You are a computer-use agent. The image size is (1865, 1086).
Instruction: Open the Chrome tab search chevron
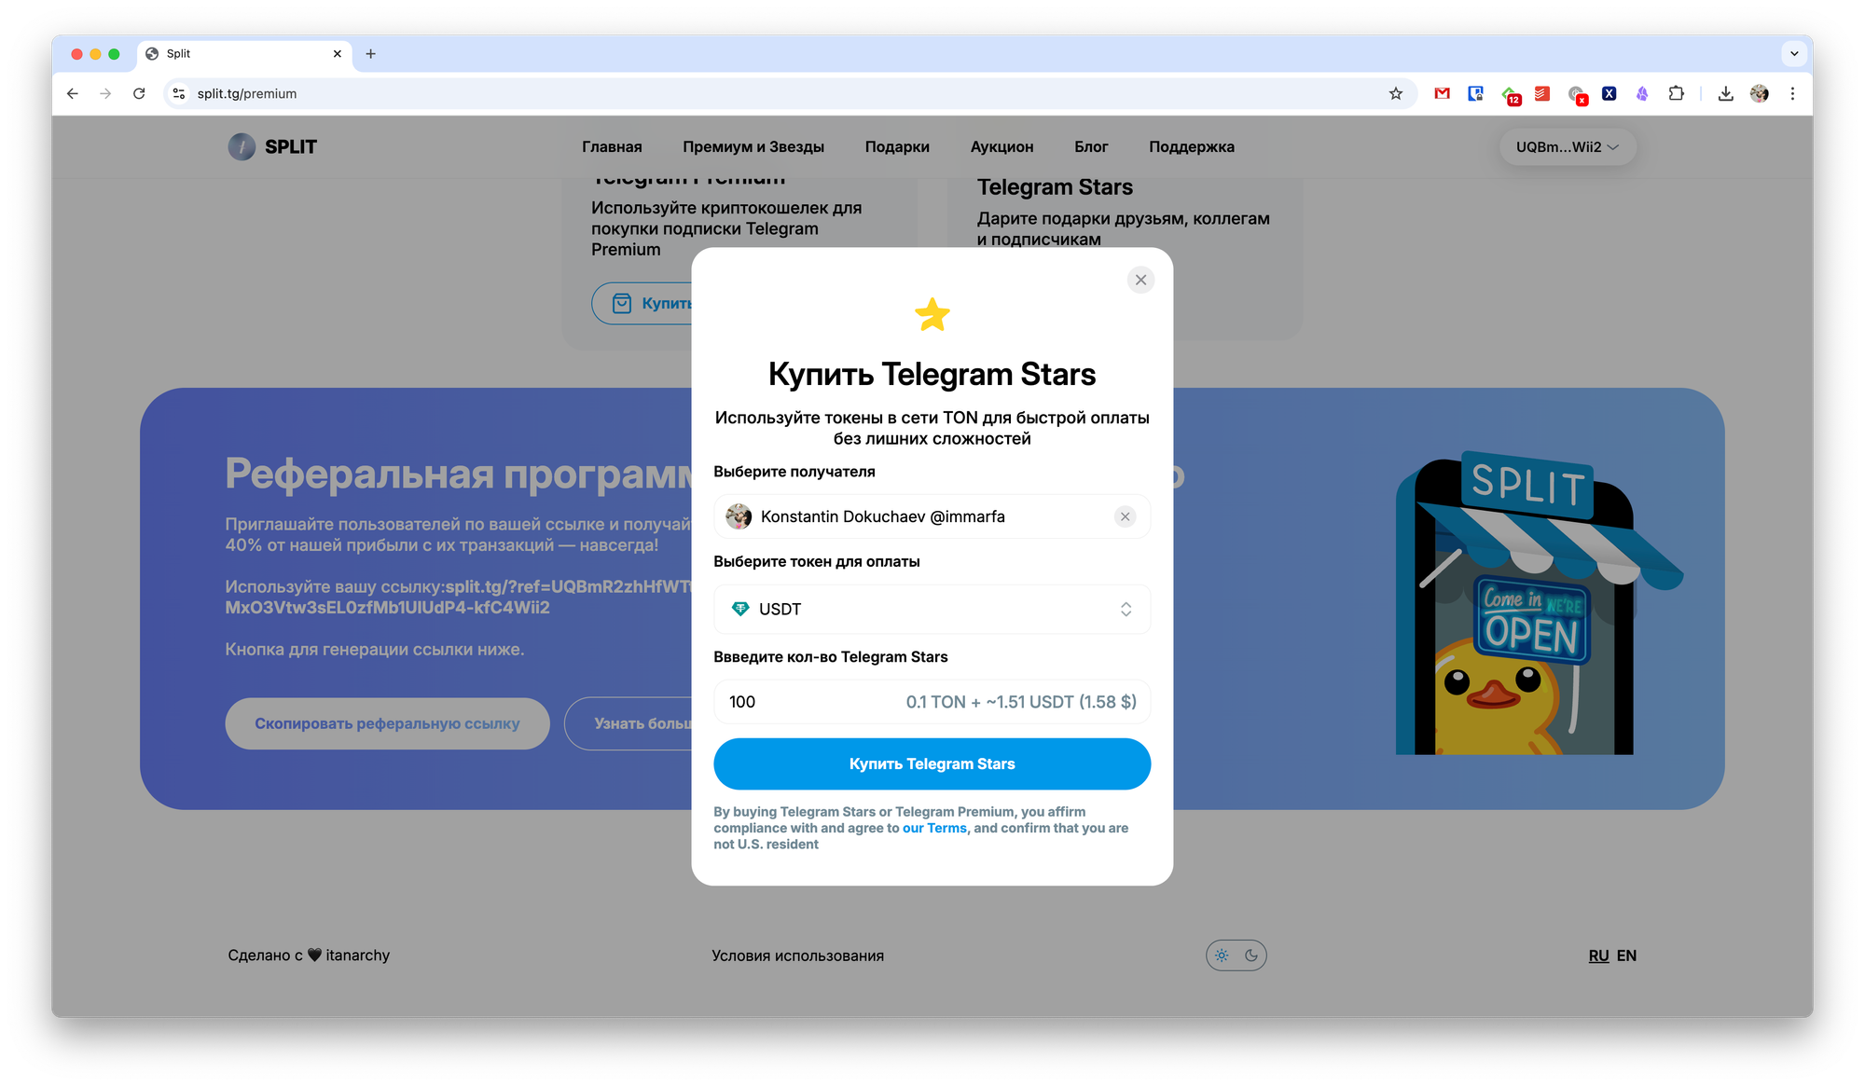(1794, 54)
